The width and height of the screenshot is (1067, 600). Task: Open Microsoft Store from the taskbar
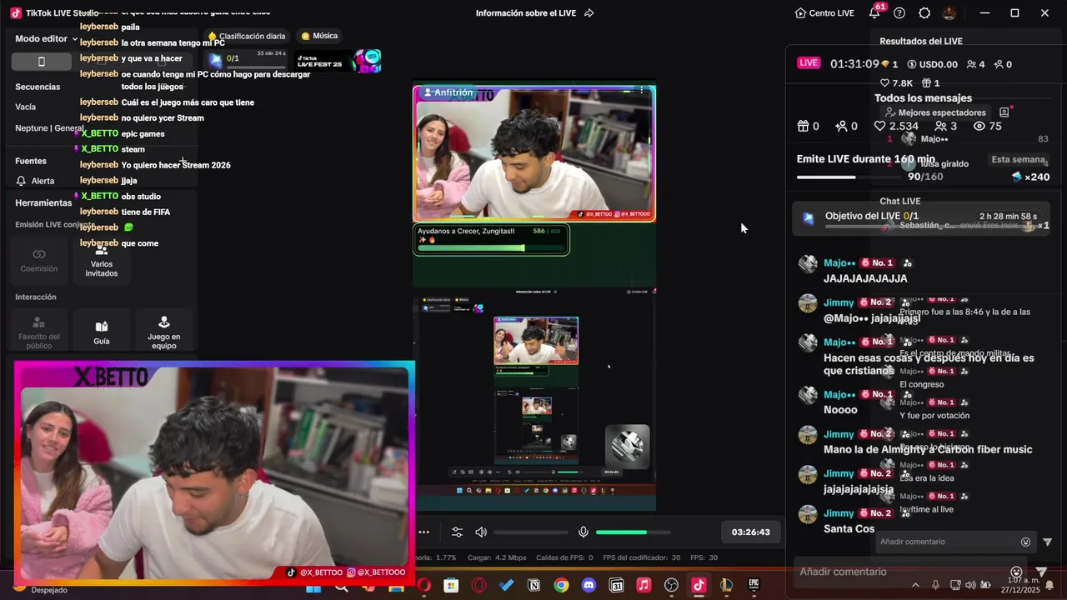point(451,586)
